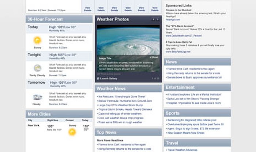The image size is (256, 152).
Task: Click the Entertainment section header
Action: coord(197,87)
